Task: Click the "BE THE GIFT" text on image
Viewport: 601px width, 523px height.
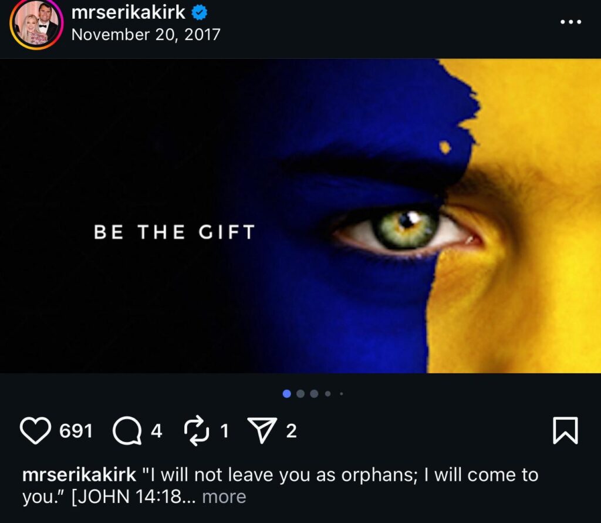Action: click(x=174, y=232)
